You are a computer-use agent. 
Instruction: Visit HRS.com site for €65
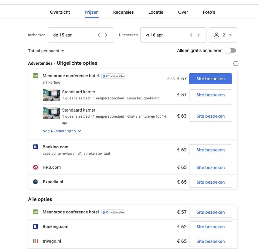pos(211,168)
